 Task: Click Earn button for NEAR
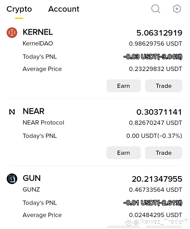[123, 152]
